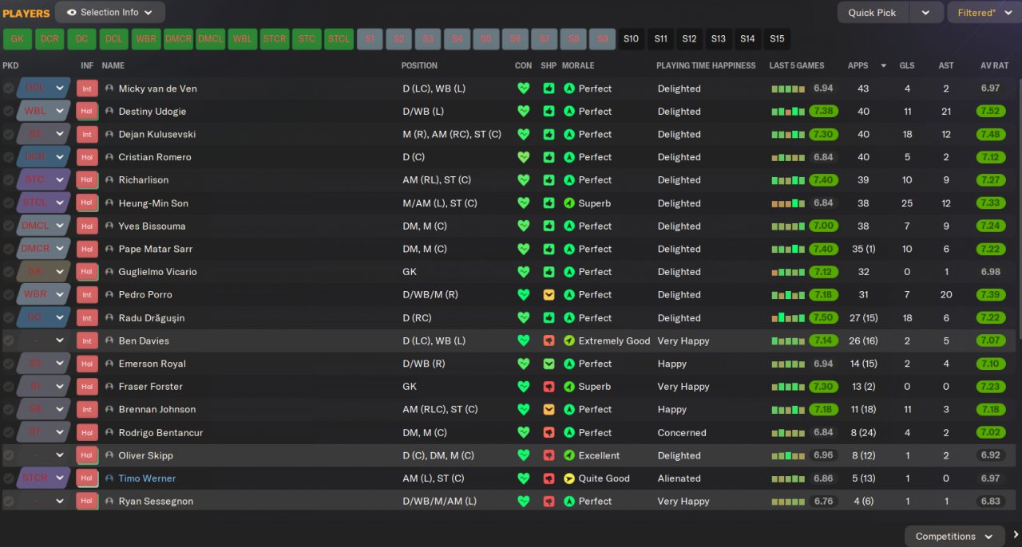Toggle the picked checkmark for Micky van de Ven
This screenshot has width=1022, height=547.
point(8,89)
